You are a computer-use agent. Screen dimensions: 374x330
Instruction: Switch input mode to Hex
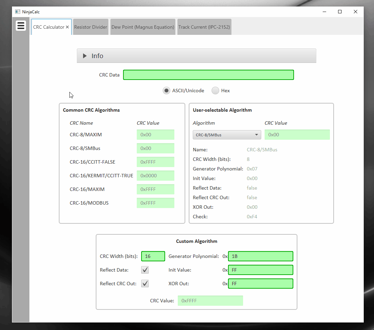215,91
